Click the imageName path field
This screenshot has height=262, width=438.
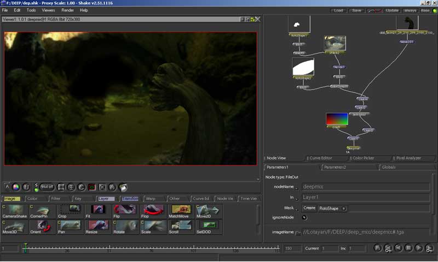[365, 232]
